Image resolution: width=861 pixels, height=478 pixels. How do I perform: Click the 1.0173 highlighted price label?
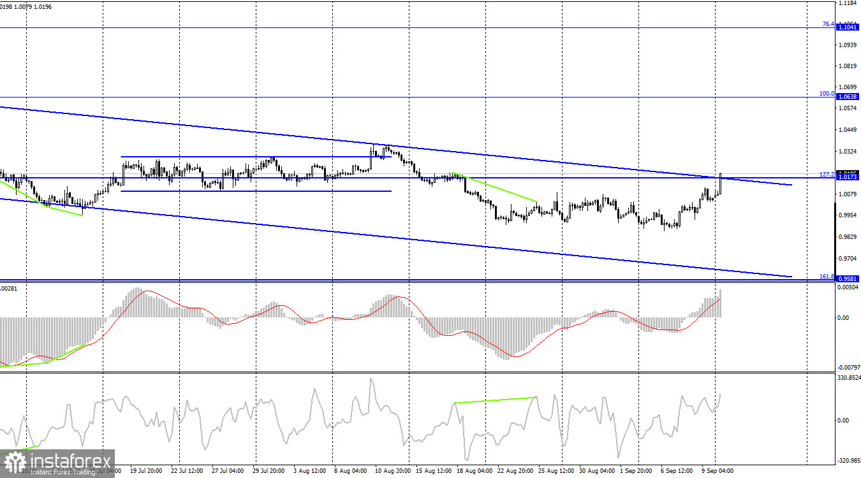(848, 177)
